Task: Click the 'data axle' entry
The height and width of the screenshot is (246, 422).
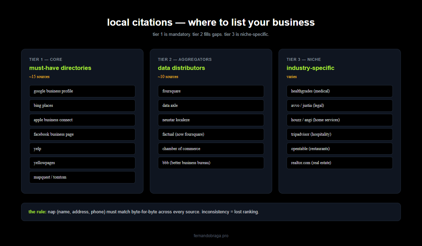Action: [x=211, y=105]
